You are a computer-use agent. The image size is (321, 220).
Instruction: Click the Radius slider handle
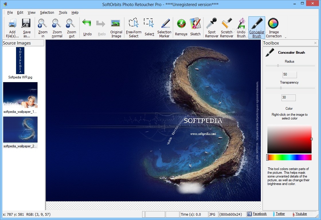click(278, 66)
